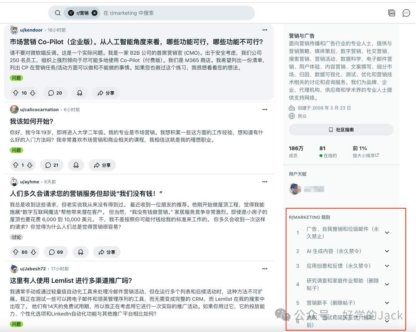Viewport: 416px width, 332px height.
Task: Expand rule 2 on AI-generated content
Action: coord(387,251)
